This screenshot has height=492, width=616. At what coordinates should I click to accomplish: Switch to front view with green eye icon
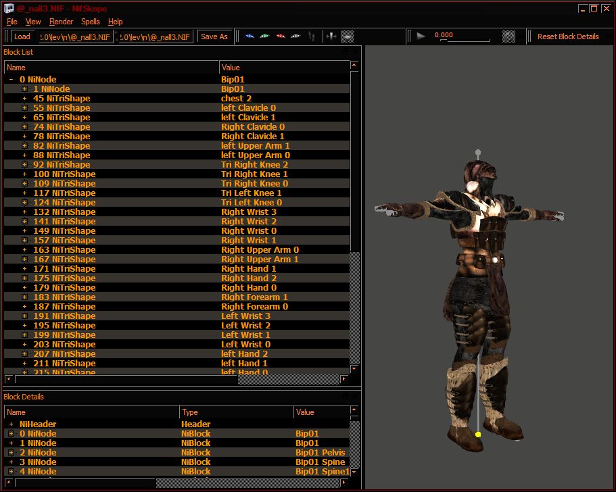click(265, 36)
